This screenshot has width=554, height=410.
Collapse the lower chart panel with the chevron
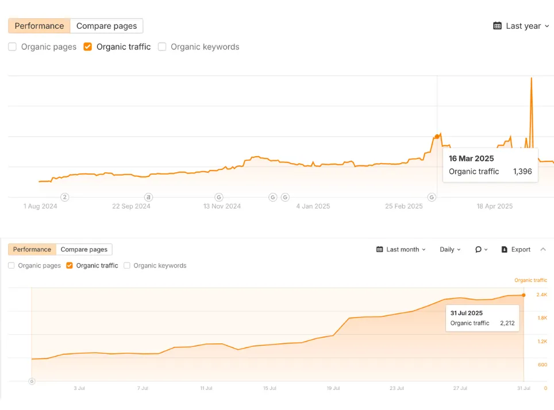click(543, 250)
